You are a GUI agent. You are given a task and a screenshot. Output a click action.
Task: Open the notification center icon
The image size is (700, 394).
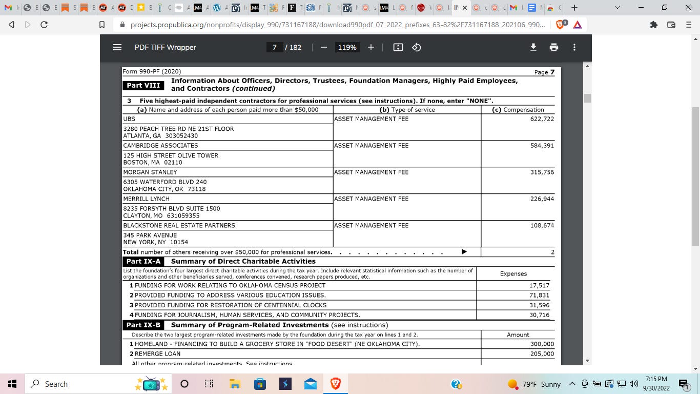pyautogui.click(x=684, y=384)
